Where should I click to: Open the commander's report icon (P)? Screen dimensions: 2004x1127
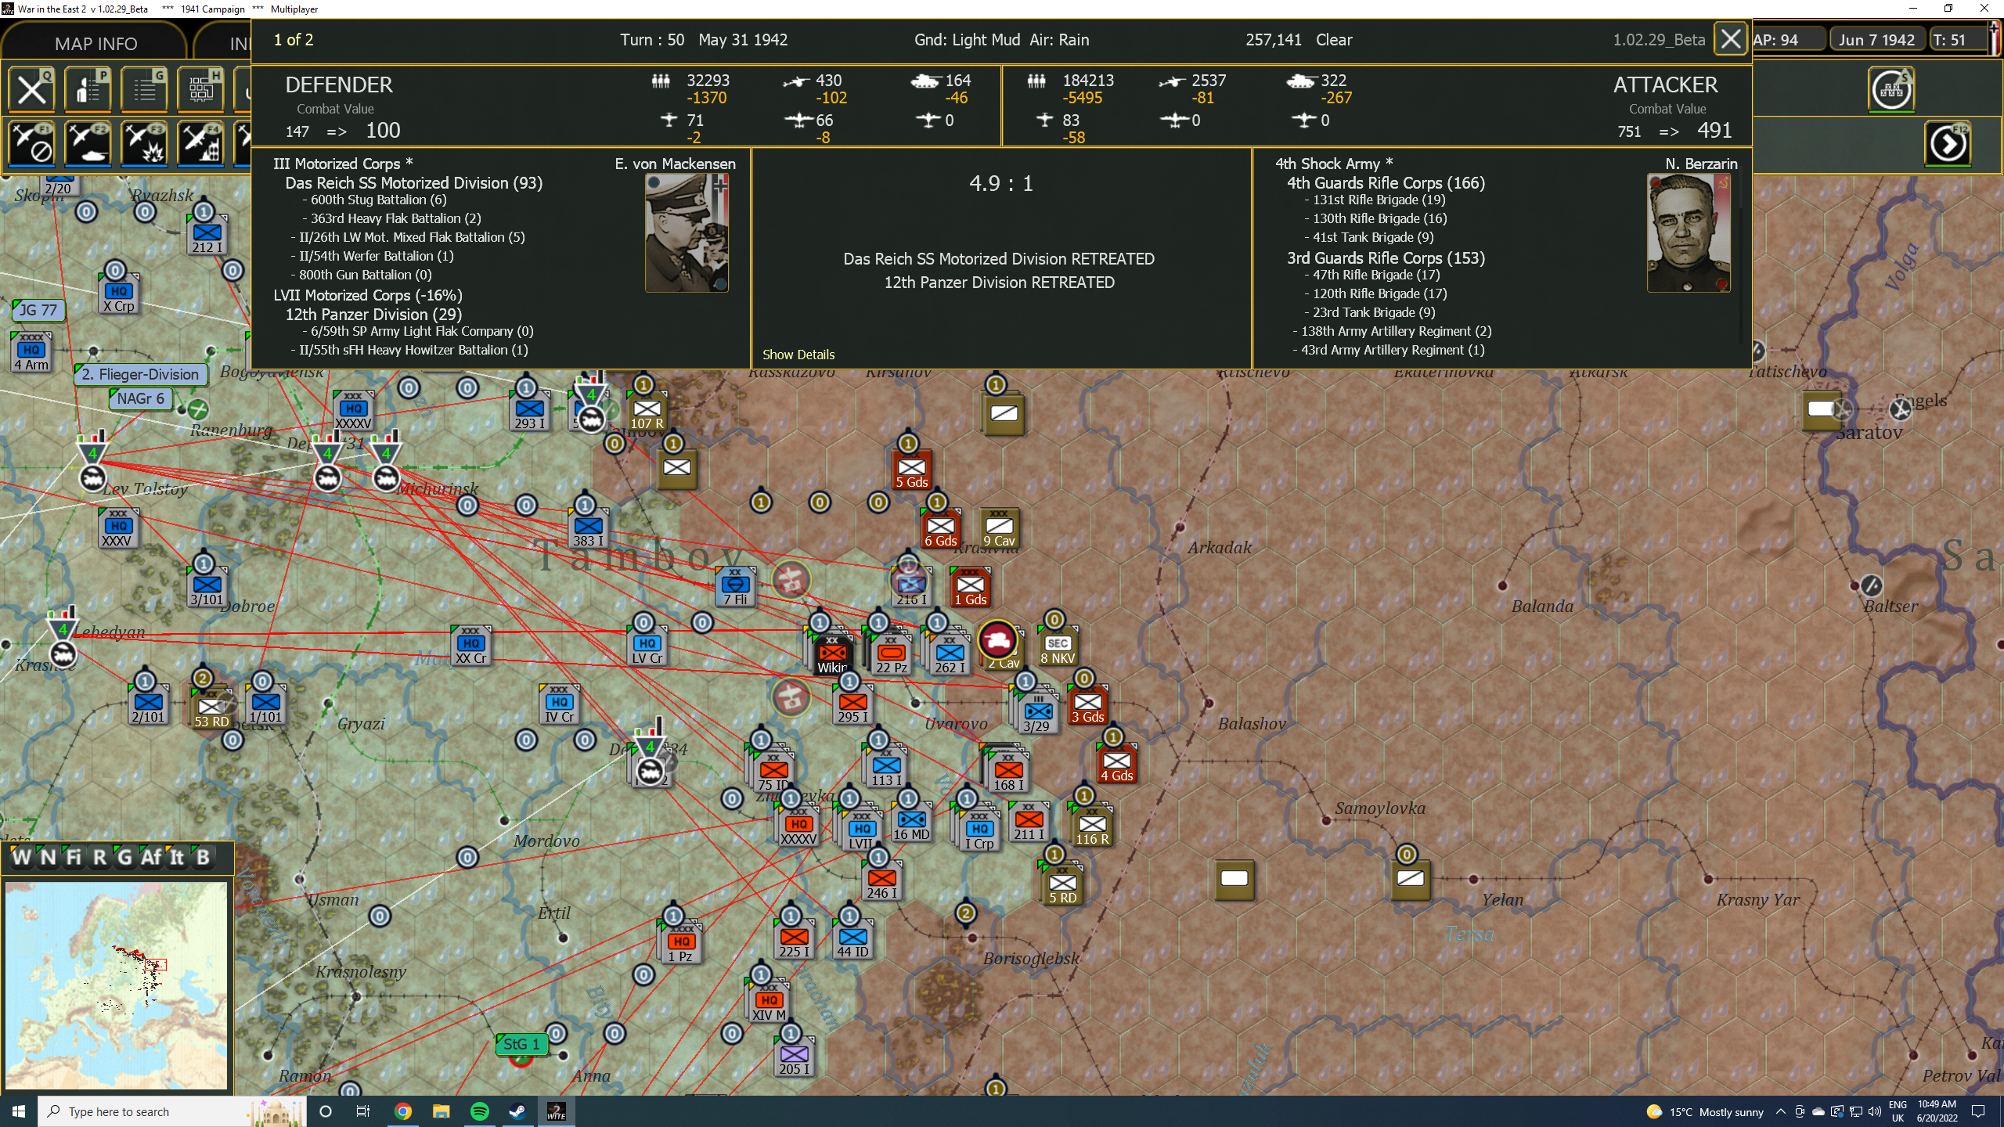[88, 88]
